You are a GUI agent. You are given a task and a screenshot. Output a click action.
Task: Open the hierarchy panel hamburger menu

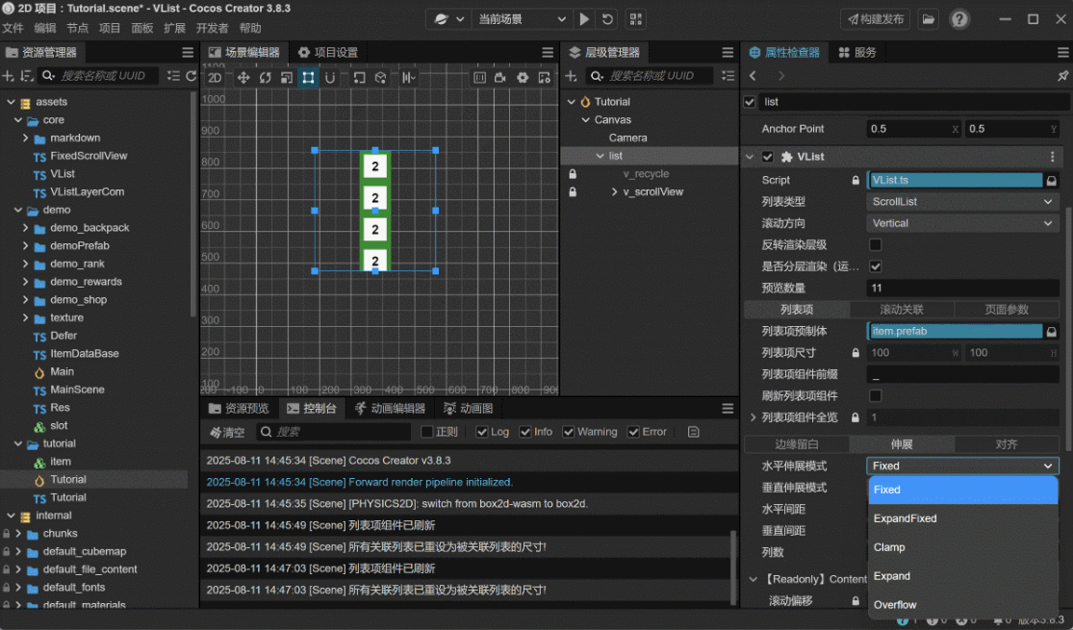(x=728, y=53)
